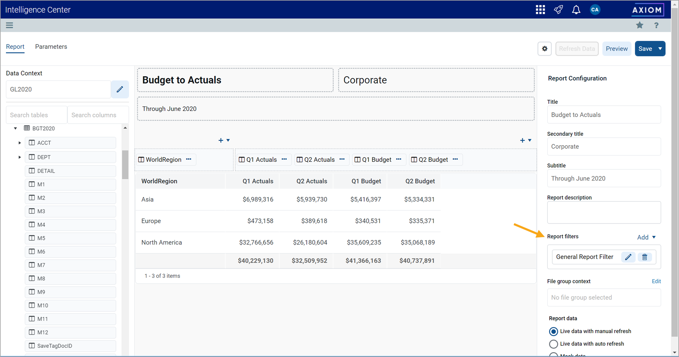Switch to the Report tab

click(x=15, y=47)
